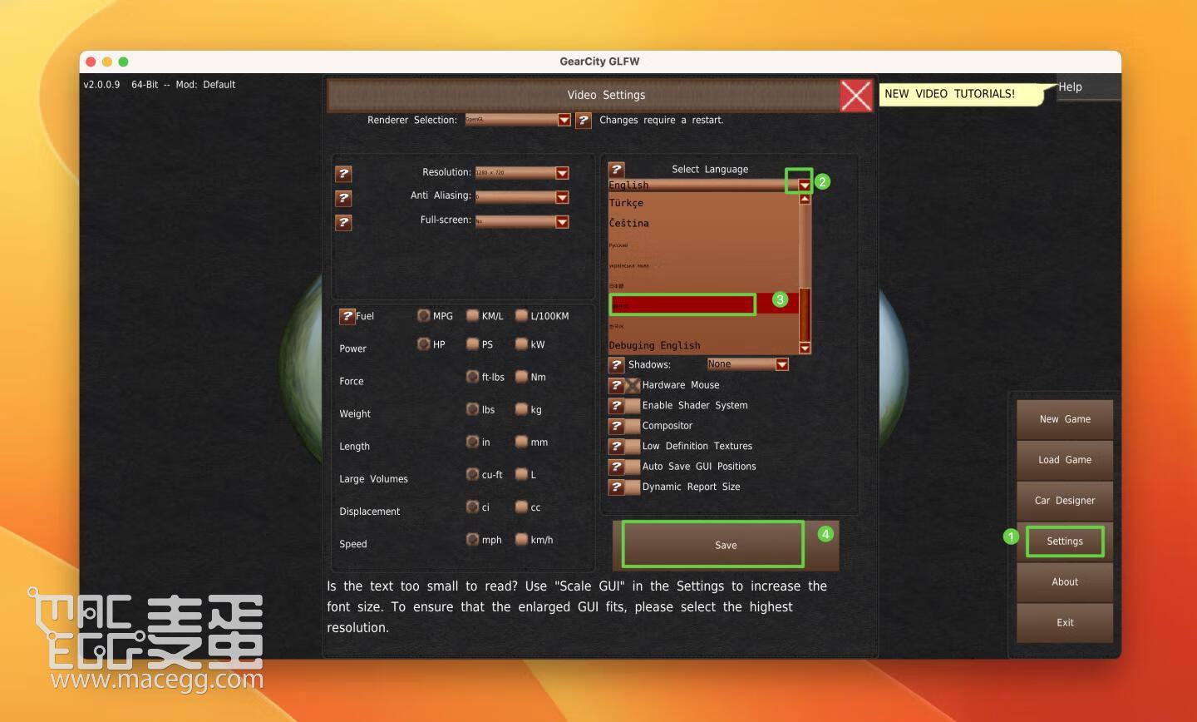
Task: Select kW power unit
Action: pos(521,344)
